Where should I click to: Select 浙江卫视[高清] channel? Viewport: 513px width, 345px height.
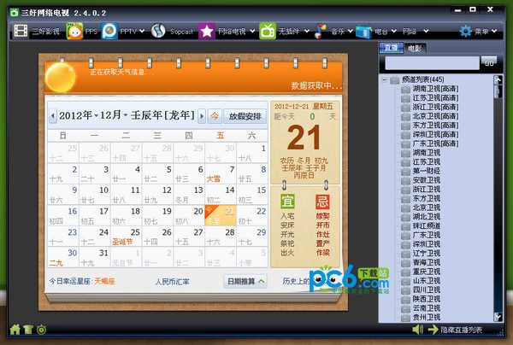[x=435, y=107]
